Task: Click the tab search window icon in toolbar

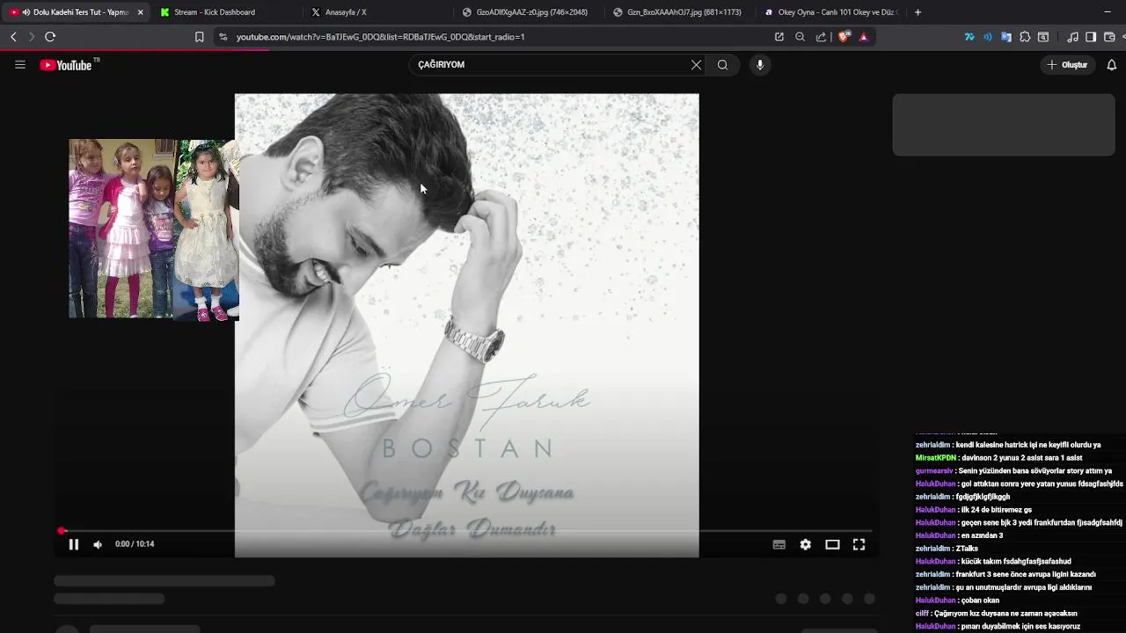Action: click(1043, 37)
